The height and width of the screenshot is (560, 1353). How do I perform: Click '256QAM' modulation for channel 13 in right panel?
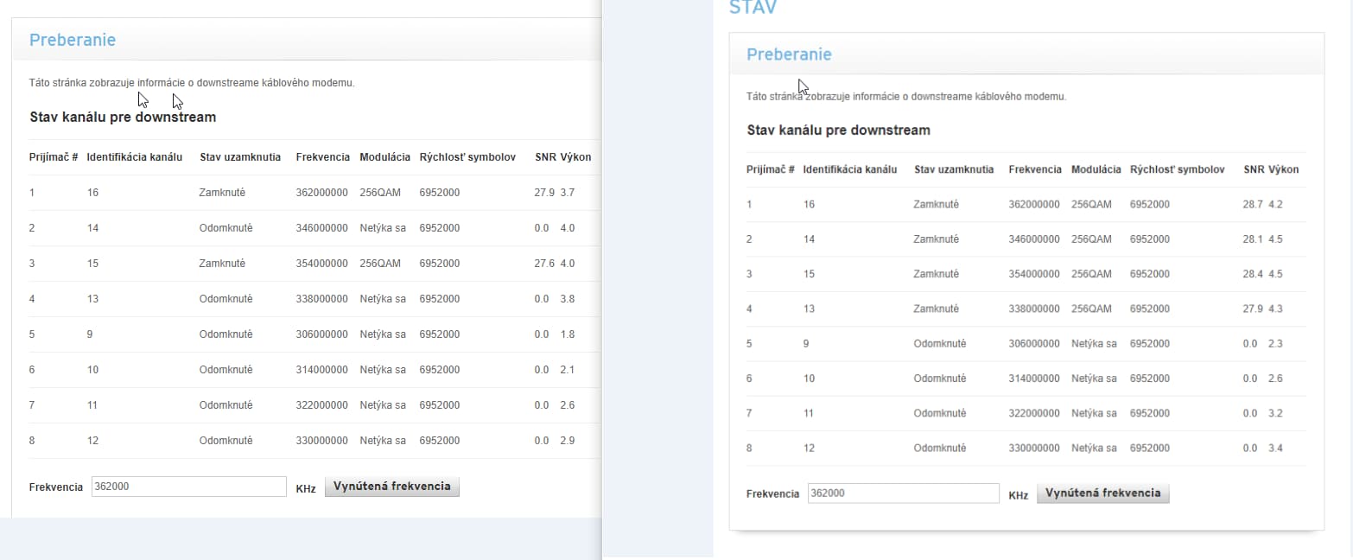tap(1091, 309)
